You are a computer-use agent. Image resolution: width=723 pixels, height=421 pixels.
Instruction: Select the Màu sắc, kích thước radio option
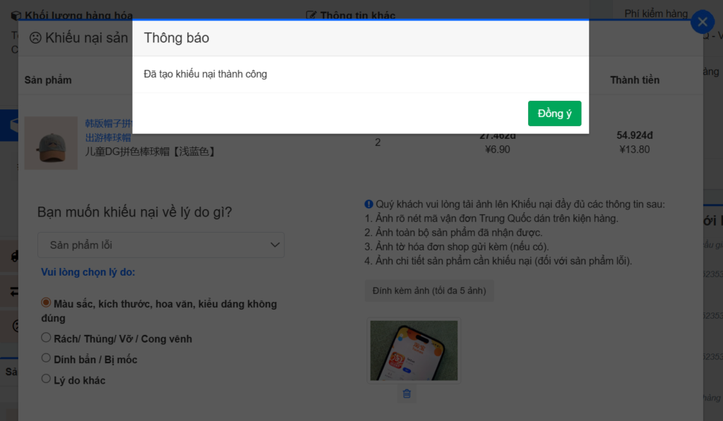[x=47, y=303]
